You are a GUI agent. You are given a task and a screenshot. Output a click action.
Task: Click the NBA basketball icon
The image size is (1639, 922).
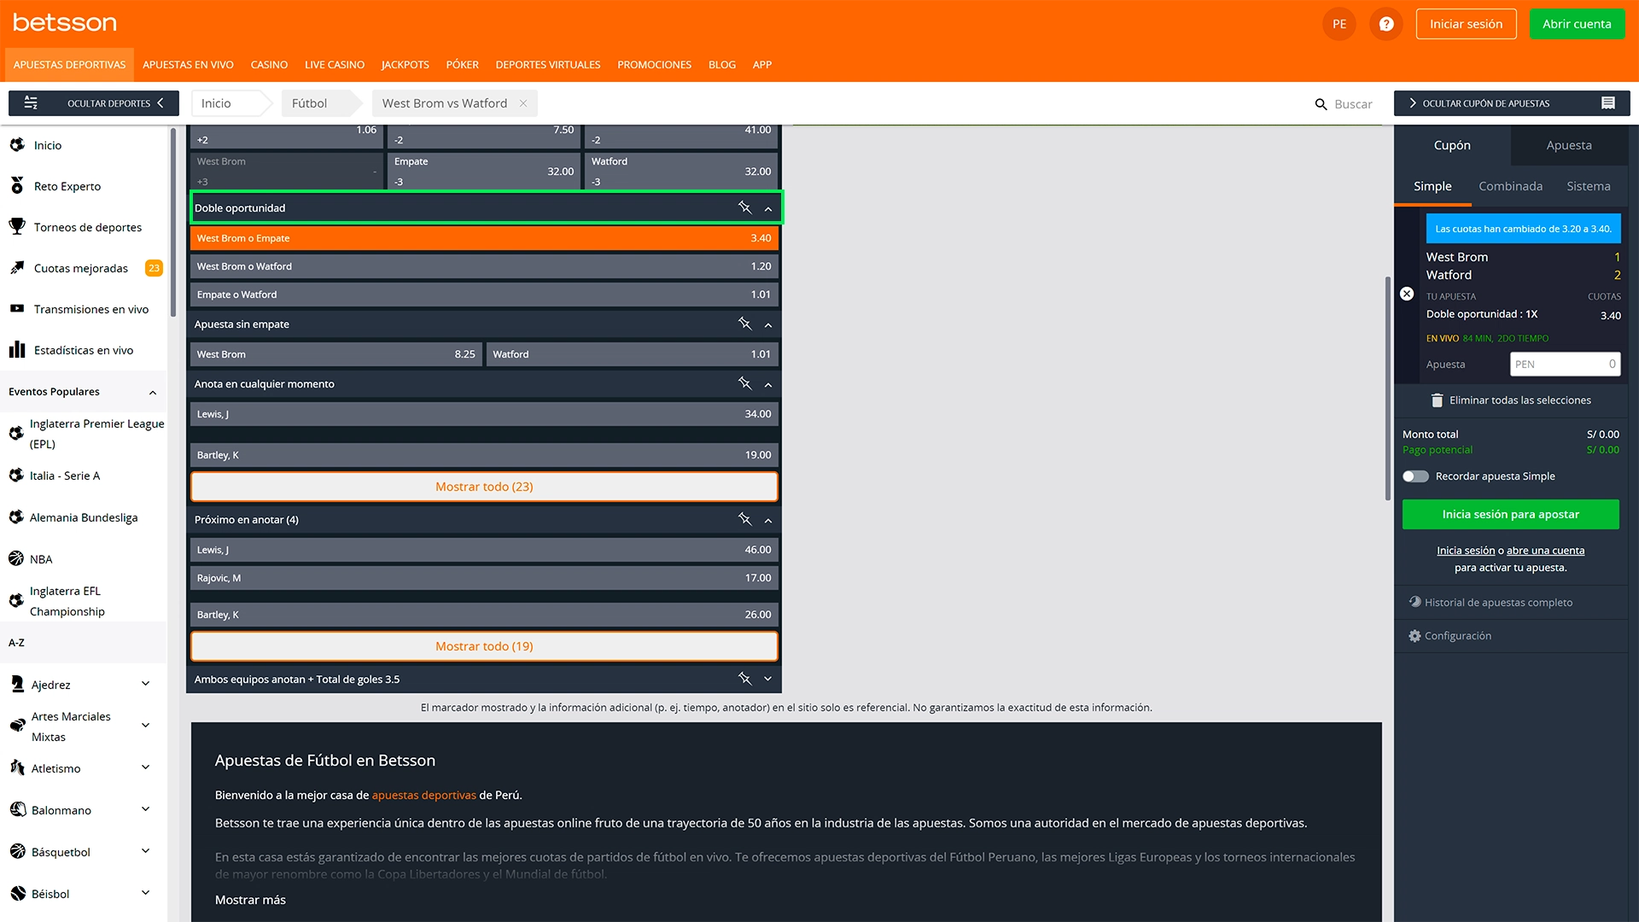pos(16,558)
